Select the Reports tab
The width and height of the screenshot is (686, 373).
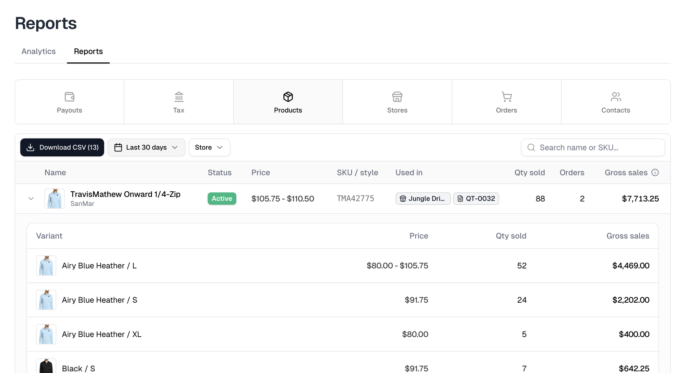pos(88,51)
